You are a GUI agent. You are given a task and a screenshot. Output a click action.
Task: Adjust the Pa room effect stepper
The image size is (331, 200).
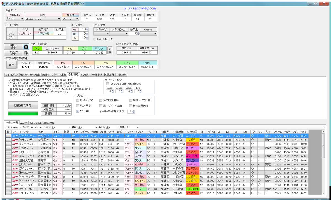[87, 38]
